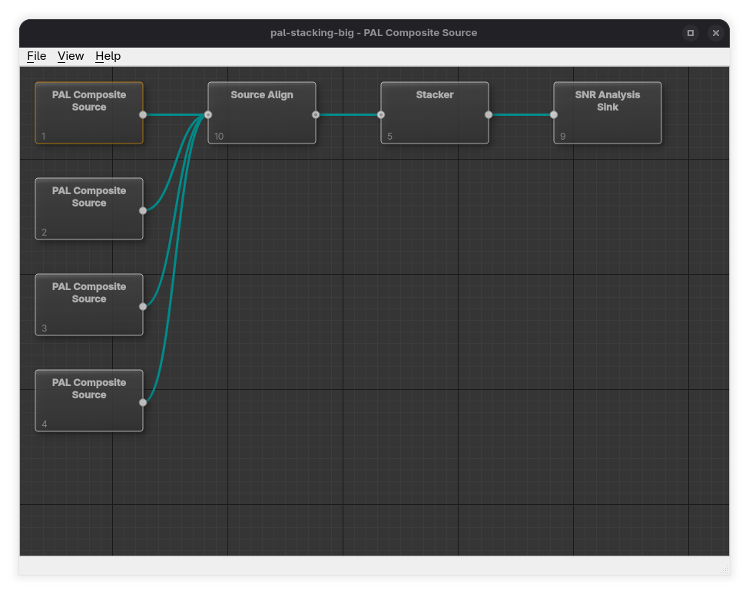Open the View menu
The width and height of the screenshot is (749, 594).
(71, 56)
